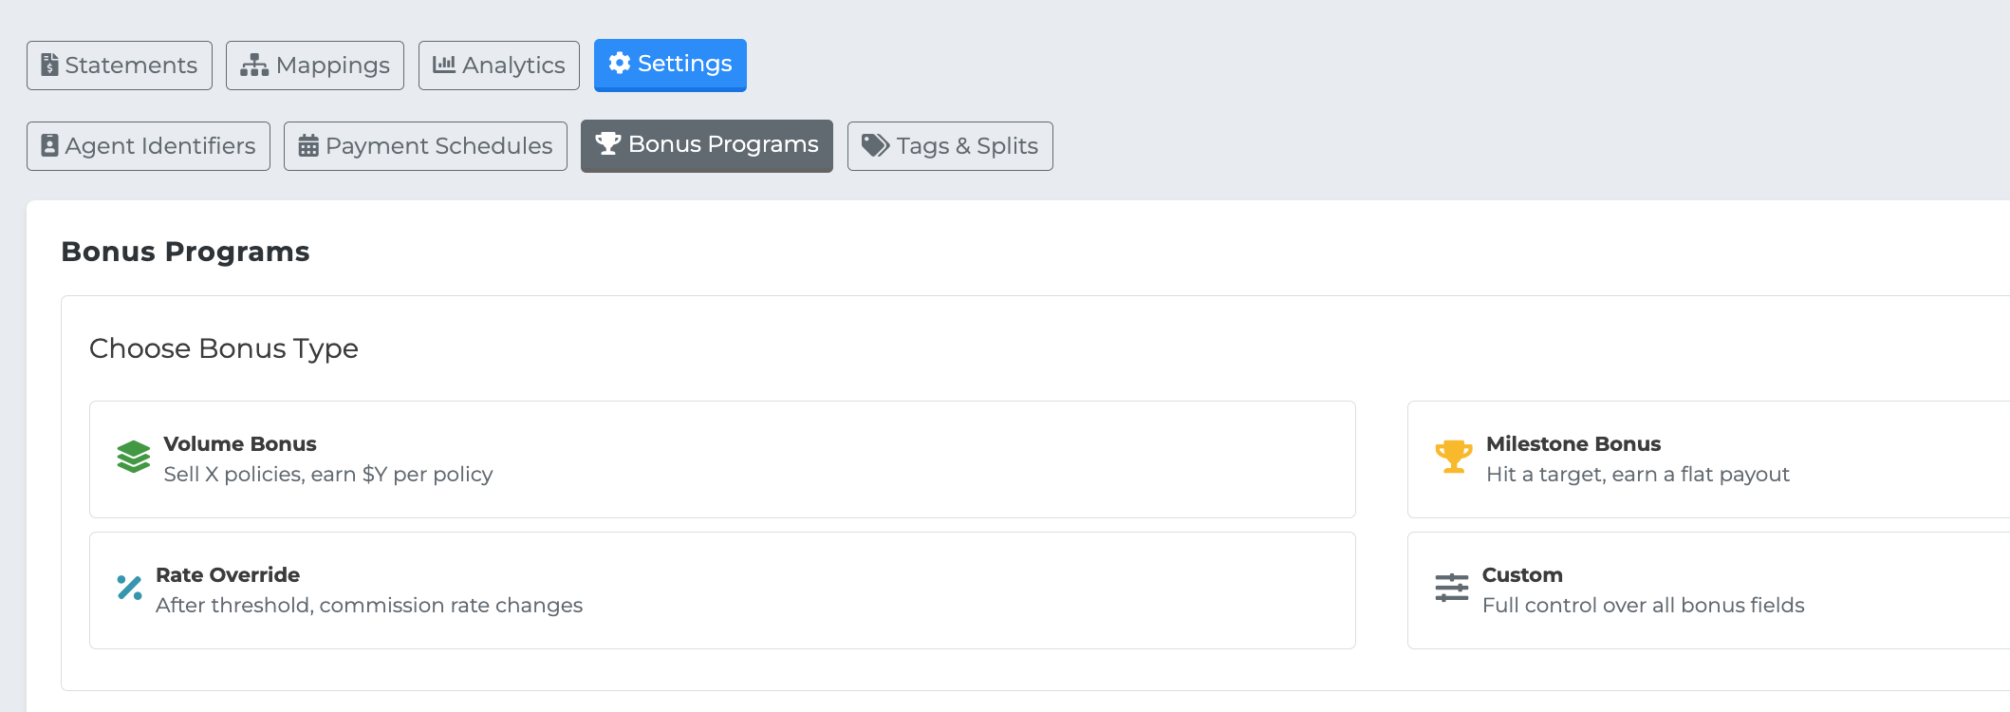Click the Rate Override percent icon

click(130, 588)
